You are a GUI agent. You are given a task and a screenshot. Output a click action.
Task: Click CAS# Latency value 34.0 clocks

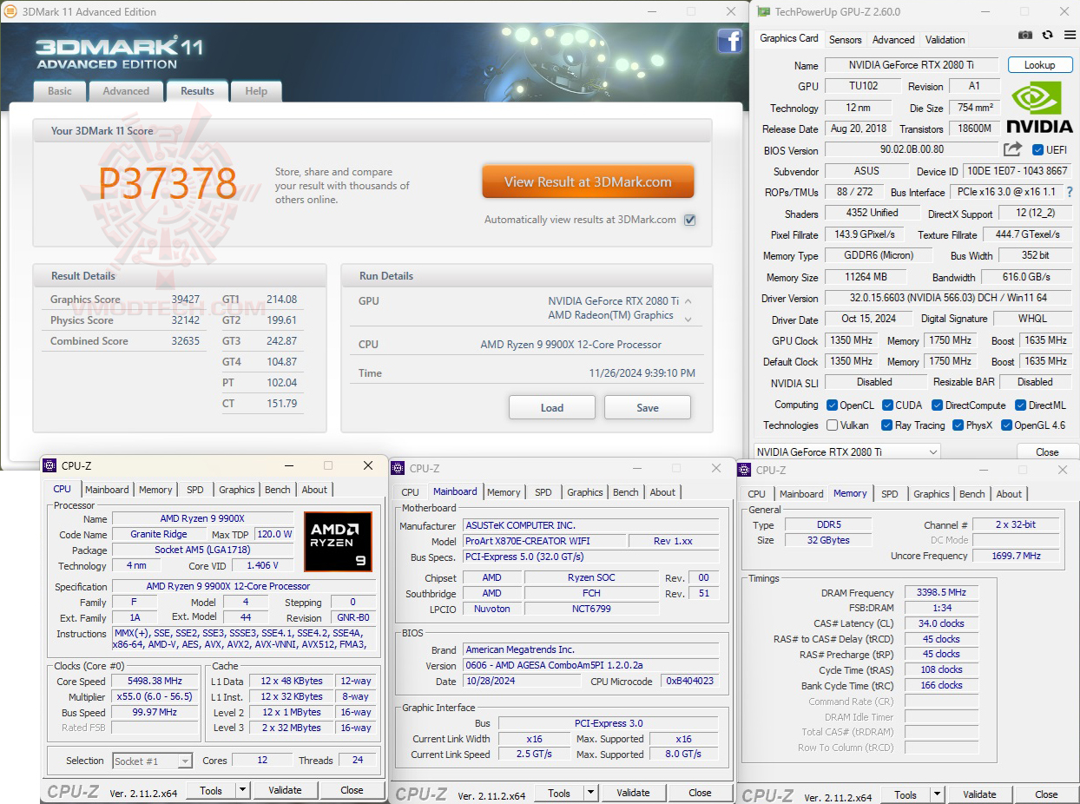(941, 623)
